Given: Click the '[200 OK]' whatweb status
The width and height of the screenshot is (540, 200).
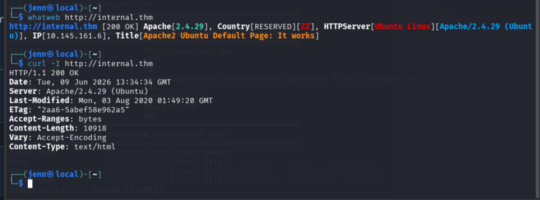Looking at the screenshot, I should 121,27.
